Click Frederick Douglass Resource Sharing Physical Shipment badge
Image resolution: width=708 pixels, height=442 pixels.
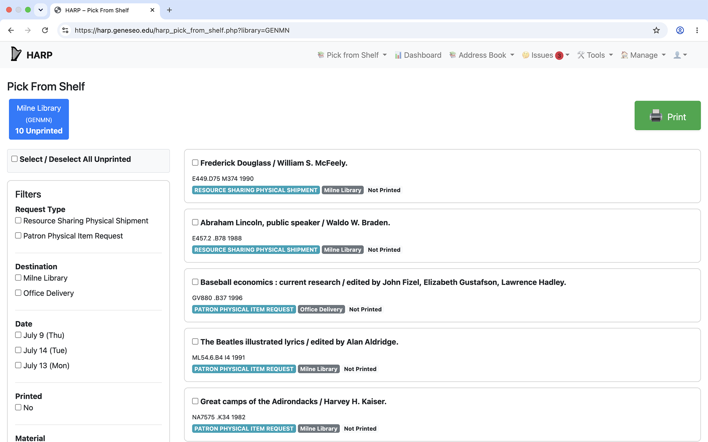pos(256,190)
